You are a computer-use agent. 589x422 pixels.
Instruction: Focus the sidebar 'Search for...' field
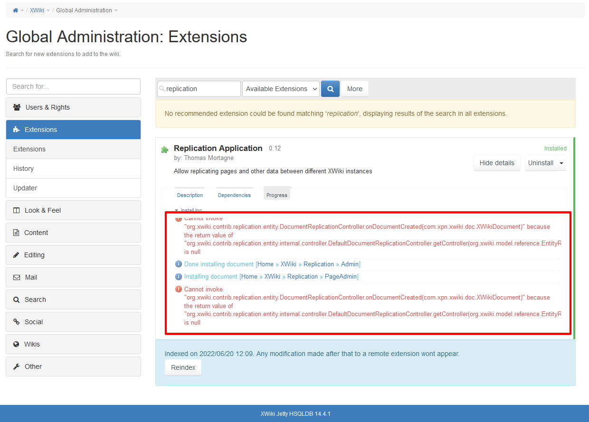(74, 86)
